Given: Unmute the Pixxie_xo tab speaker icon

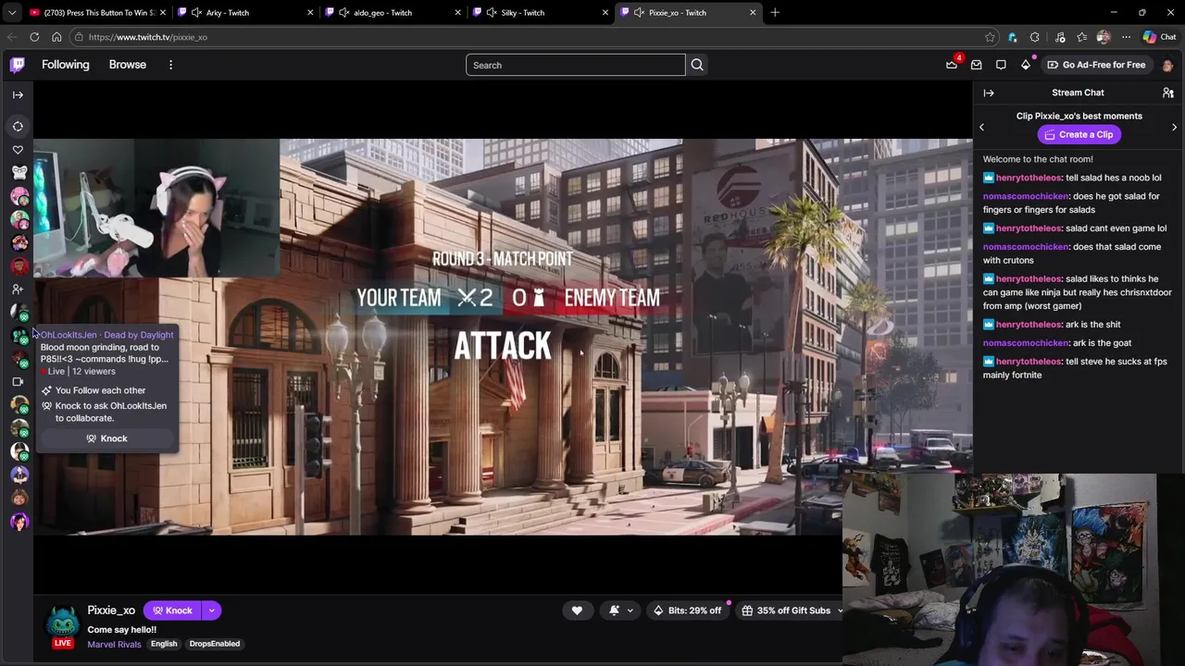Looking at the screenshot, I should click(x=639, y=12).
